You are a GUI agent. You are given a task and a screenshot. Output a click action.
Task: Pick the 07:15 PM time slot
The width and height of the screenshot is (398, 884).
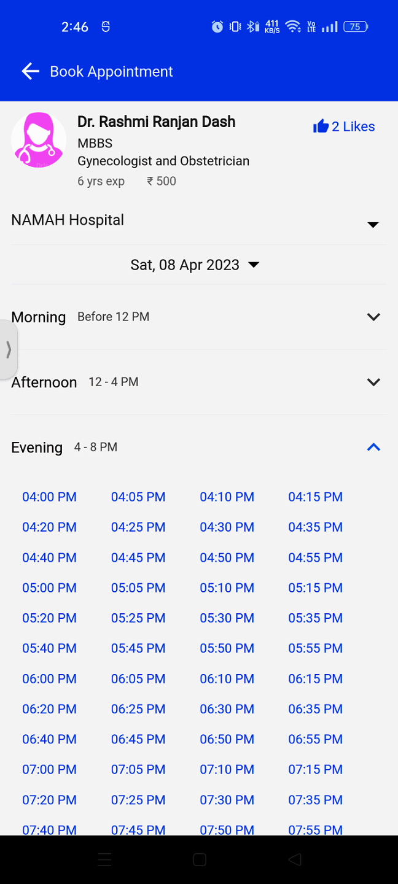315,769
